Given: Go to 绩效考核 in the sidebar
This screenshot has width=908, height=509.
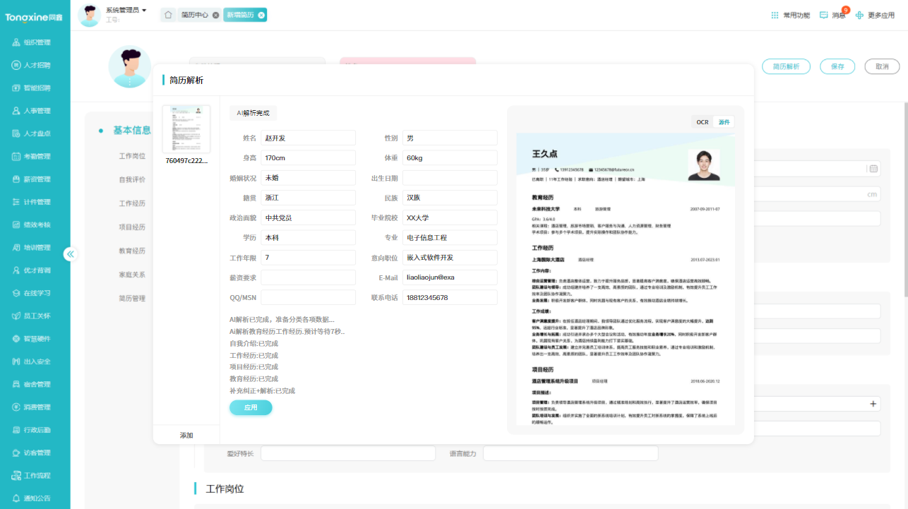Looking at the screenshot, I should coord(33,224).
